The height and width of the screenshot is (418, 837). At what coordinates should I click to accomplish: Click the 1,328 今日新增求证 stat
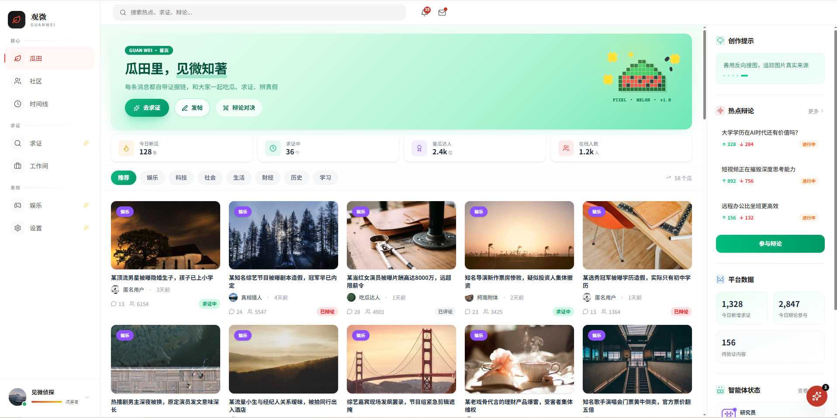point(742,308)
